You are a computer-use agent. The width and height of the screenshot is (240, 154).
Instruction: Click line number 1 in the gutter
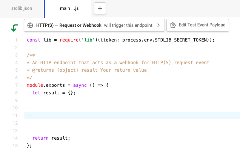(16, 40)
